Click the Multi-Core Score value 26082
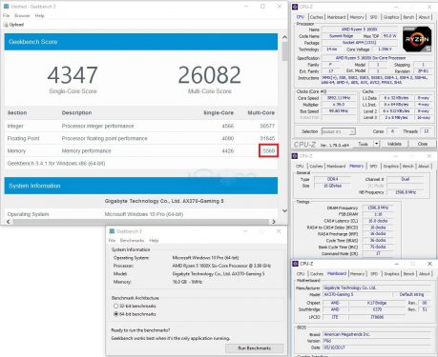 click(x=209, y=75)
